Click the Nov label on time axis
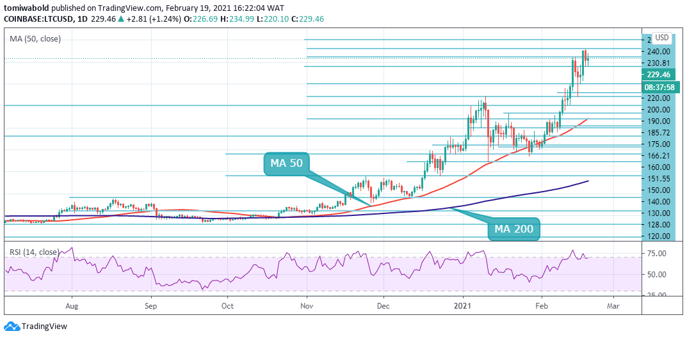687x338 pixels. tap(307, 305)
